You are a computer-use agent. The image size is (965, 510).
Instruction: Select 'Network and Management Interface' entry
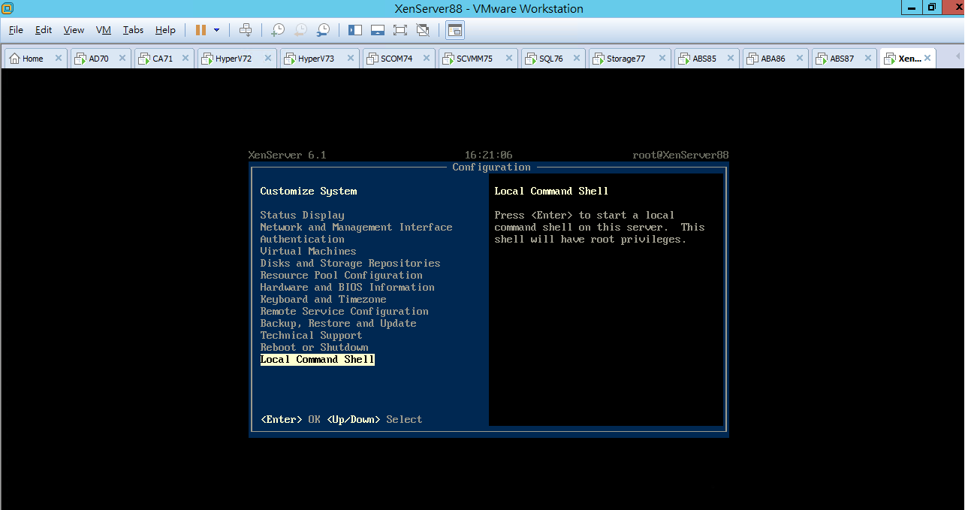point(356,227)
